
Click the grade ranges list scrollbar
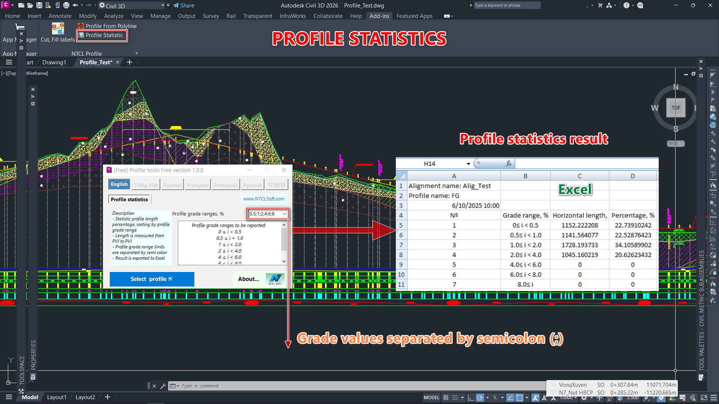coord(284,239)
